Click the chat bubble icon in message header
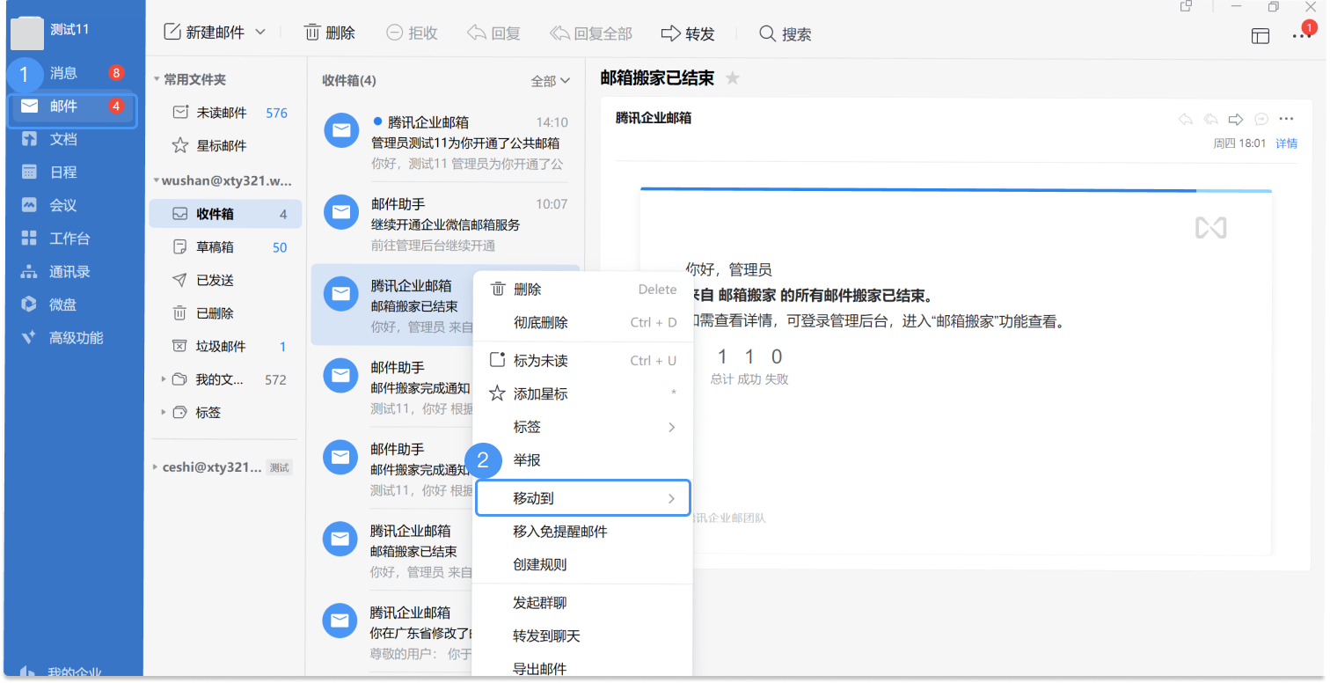The image size is (1330, 683). pyautogui.click(x=1261, y=119)
